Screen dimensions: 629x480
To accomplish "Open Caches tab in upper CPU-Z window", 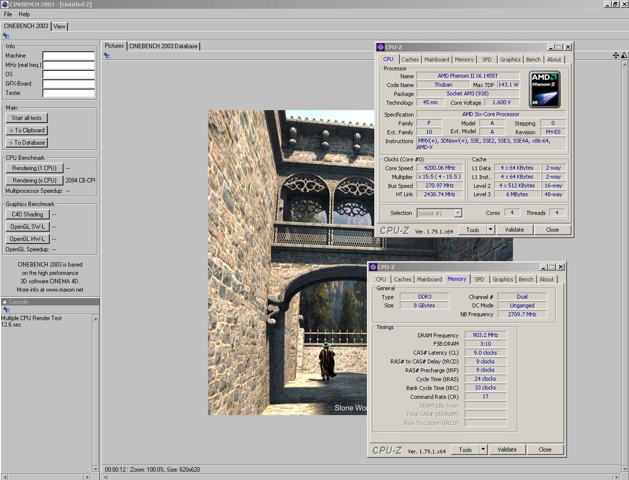I will point(410,60).
